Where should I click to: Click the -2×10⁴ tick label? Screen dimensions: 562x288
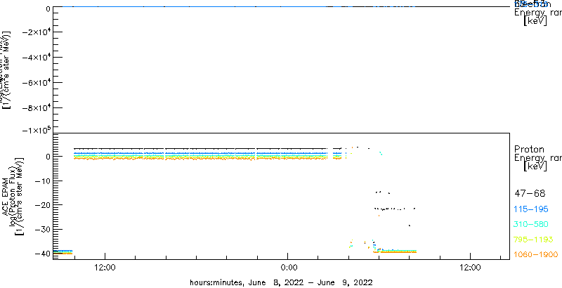[x=35, y=32]
